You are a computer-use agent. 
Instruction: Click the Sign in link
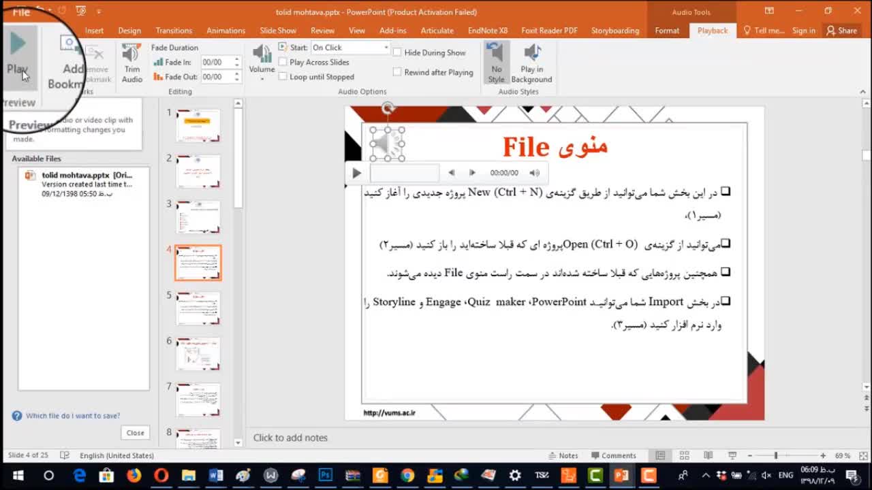coord(804,31)
